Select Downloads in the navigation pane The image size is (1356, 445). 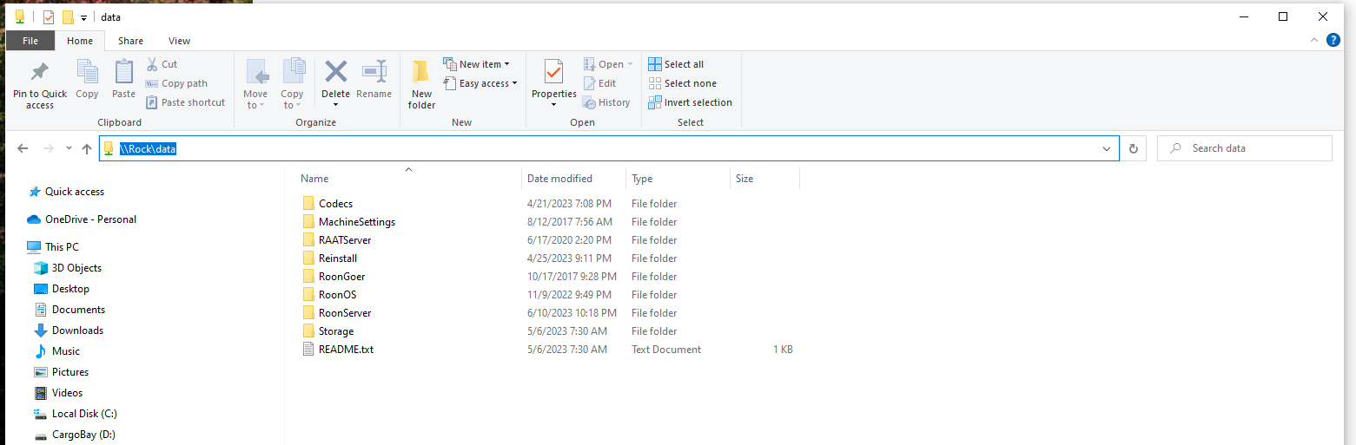[77, 330]
